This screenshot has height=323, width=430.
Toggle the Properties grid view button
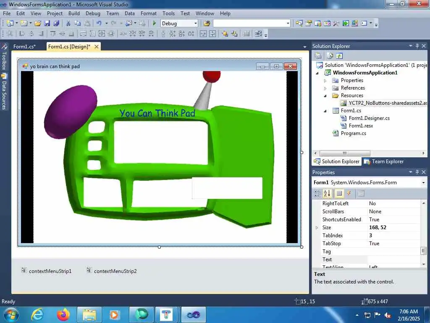(x=339, y=193)
